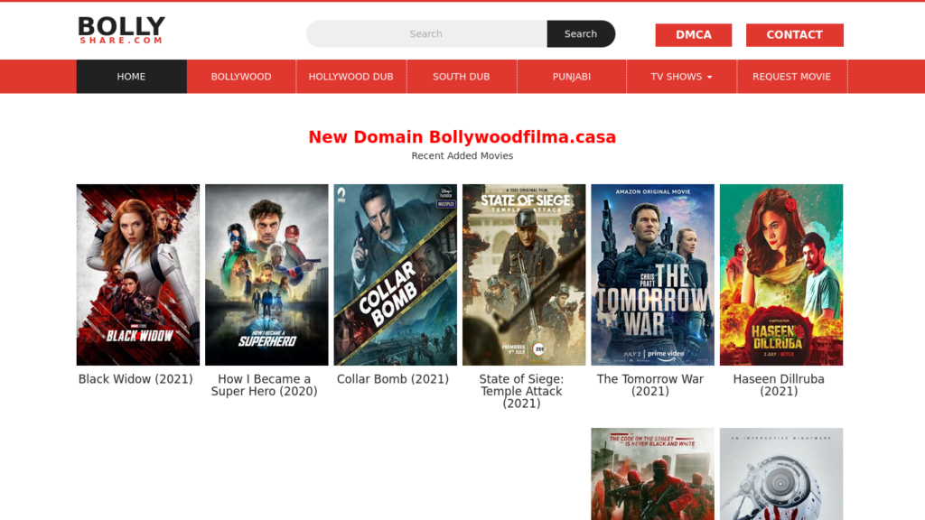This screenshot has height=520, width=925.
Task: Click the search input field
Action: (x=426, y=34)
